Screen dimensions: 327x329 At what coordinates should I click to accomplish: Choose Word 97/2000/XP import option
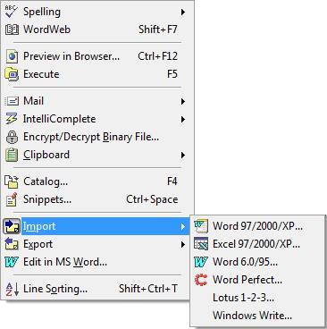tap(258, 226)
